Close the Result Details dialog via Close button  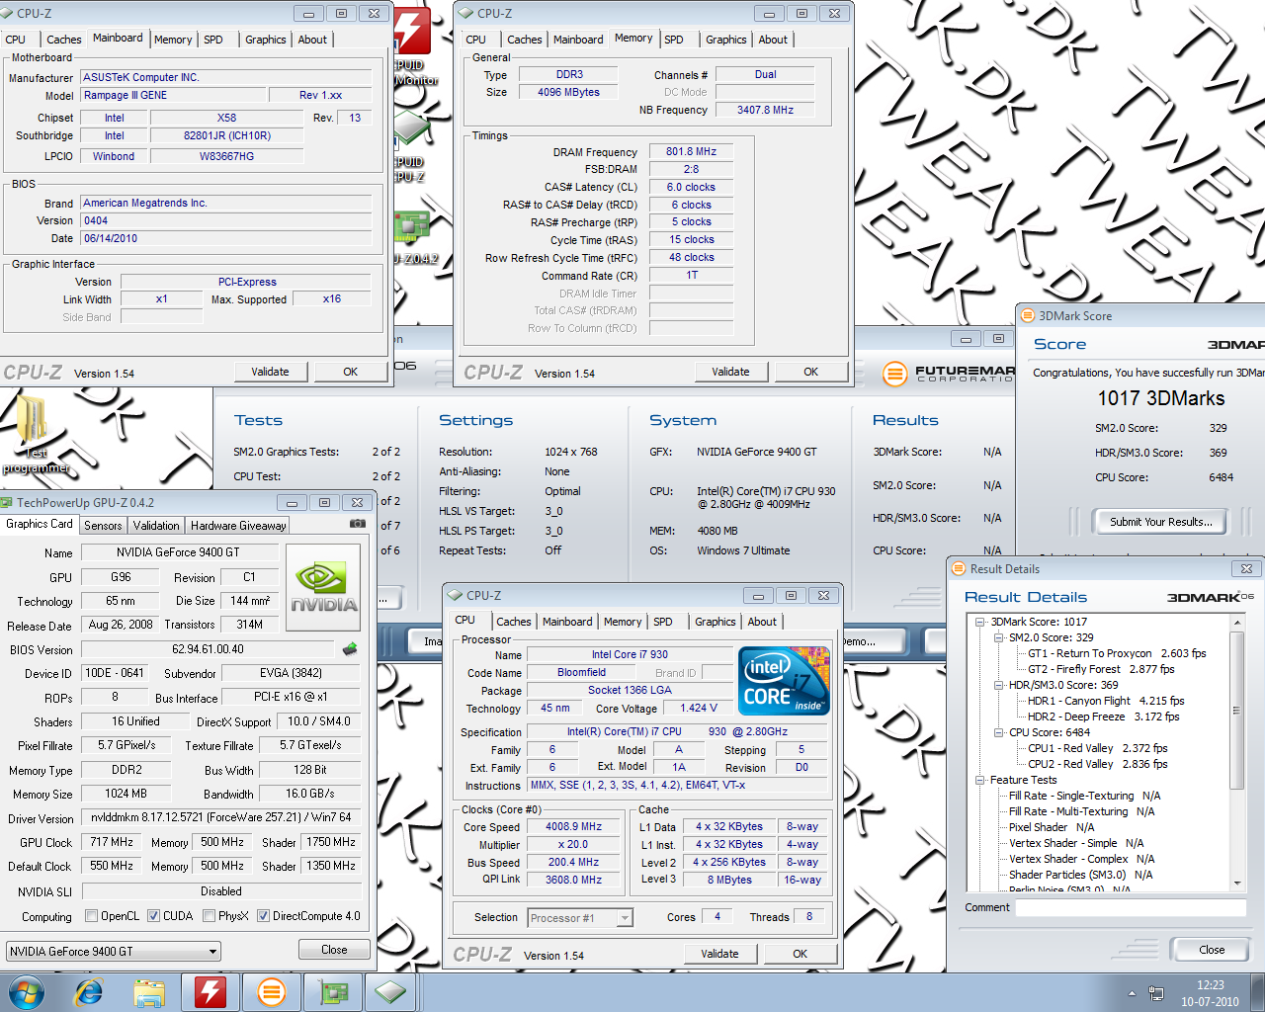pos(1212,950)
